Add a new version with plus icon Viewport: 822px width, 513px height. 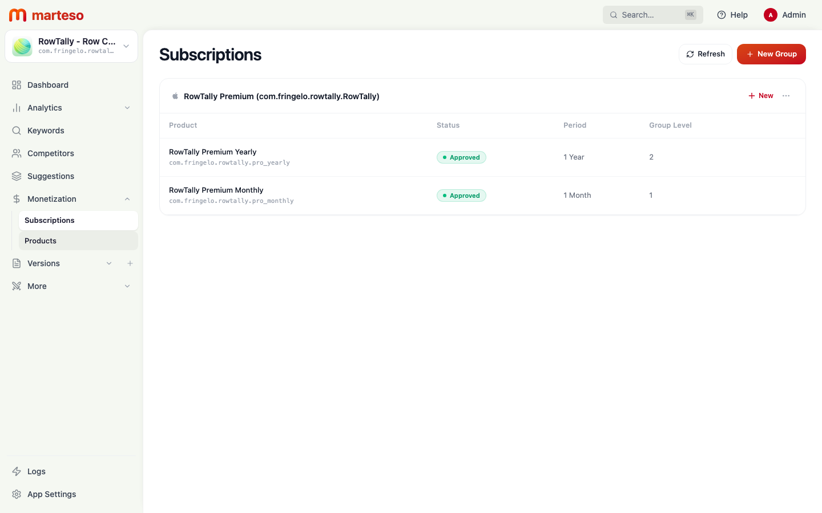tap(130, 263)
